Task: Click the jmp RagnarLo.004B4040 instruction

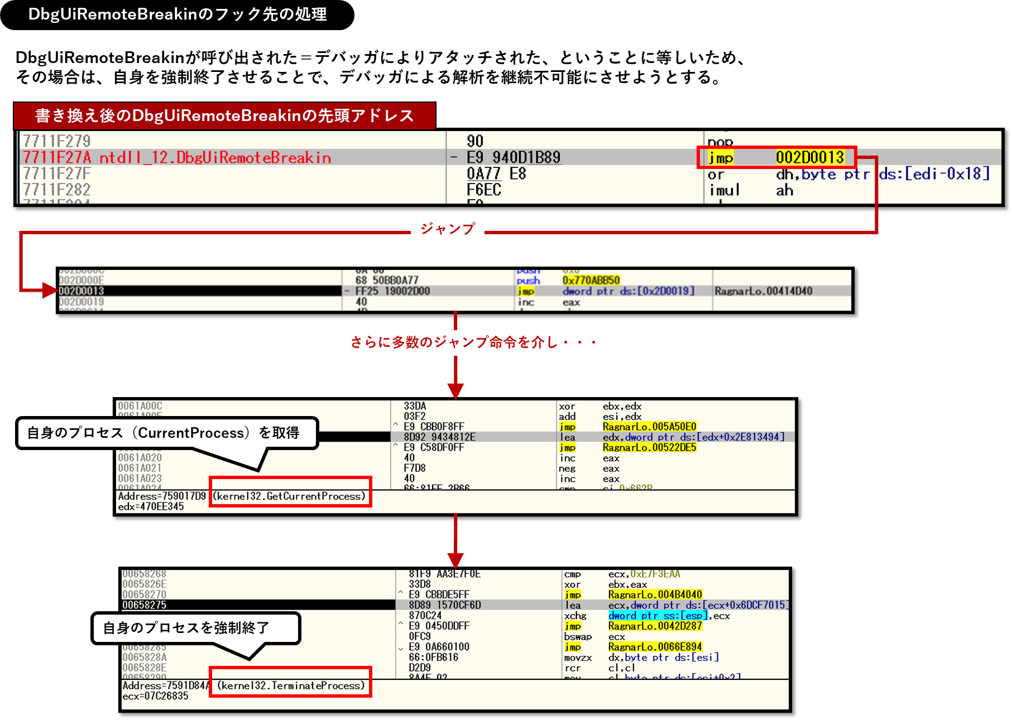Action: coord(634,595)
